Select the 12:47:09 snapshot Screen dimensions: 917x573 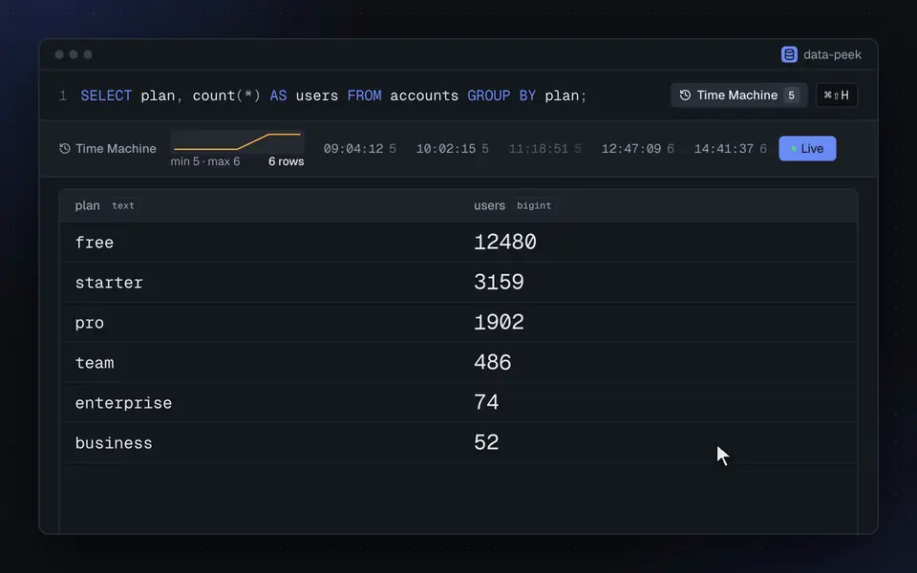pos(637,149)
